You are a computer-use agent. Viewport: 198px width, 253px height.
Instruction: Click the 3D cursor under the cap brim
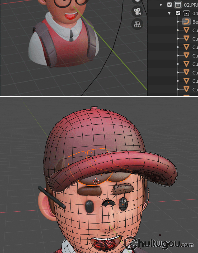coord(96,181)
